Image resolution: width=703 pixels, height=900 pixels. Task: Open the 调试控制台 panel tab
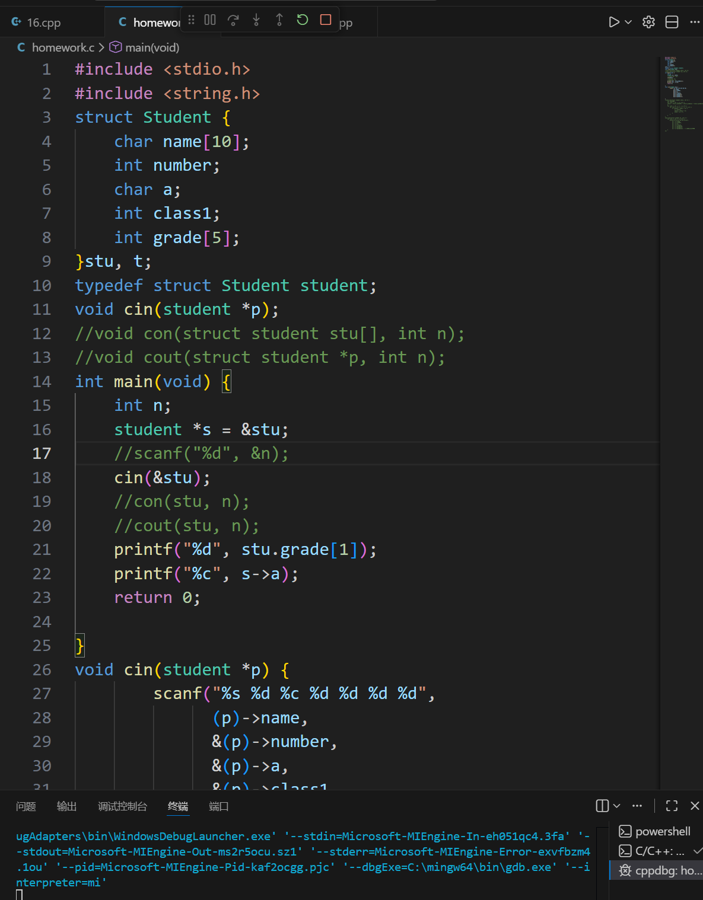click(122, 806)
